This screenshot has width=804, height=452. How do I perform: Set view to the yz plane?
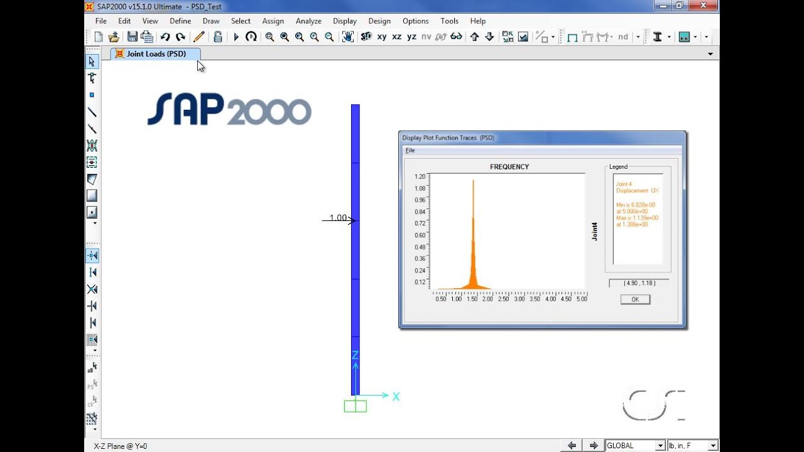[x=412, y=37]
